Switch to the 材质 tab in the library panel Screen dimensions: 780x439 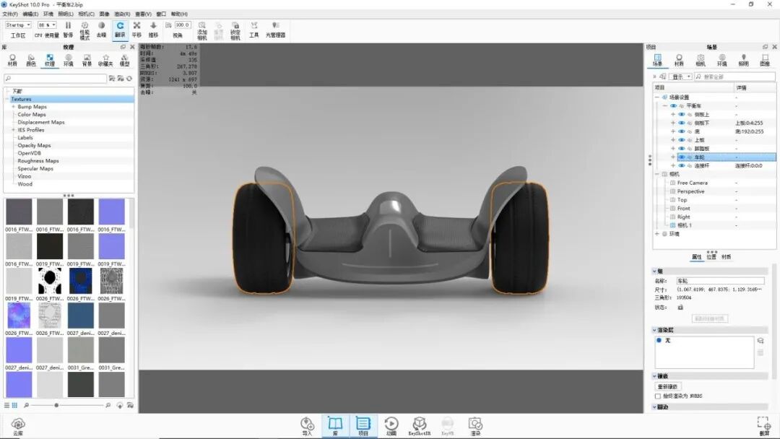click(12, 60)
